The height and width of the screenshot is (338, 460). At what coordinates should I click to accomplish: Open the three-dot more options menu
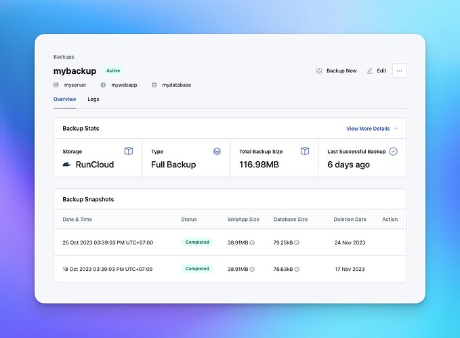click(399, 70)
